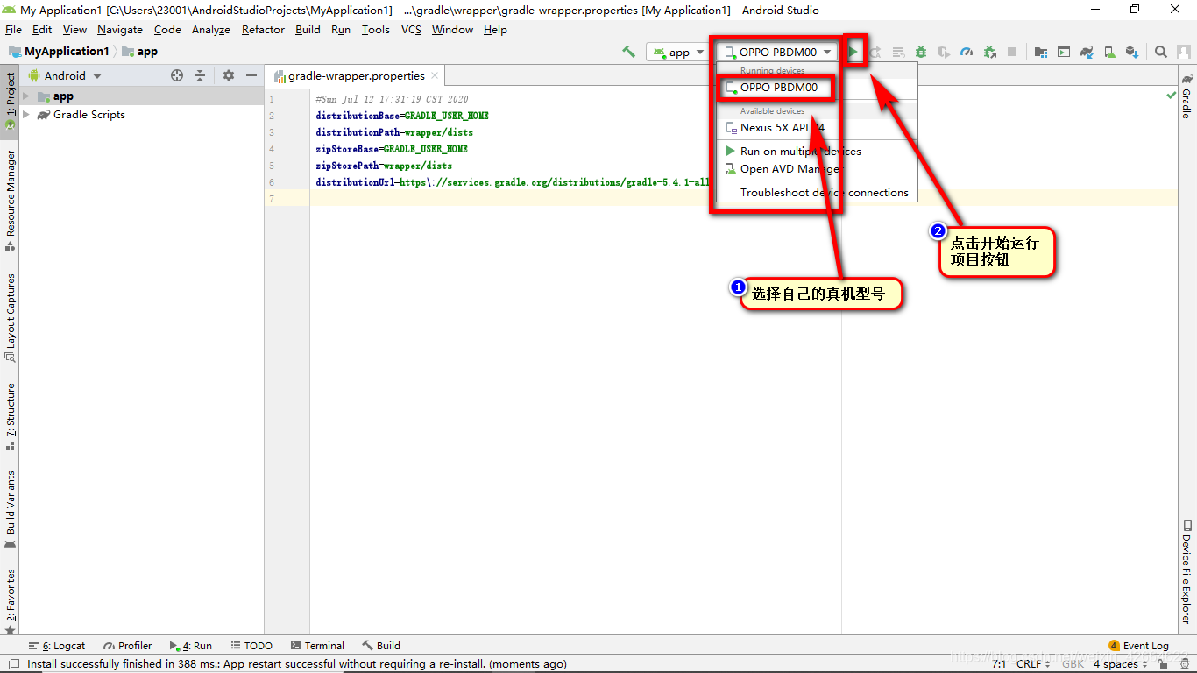Viewport: 1197px width, 673px height.
Task: Select Gradle Scripts in project tree
Action: [89, 115]
